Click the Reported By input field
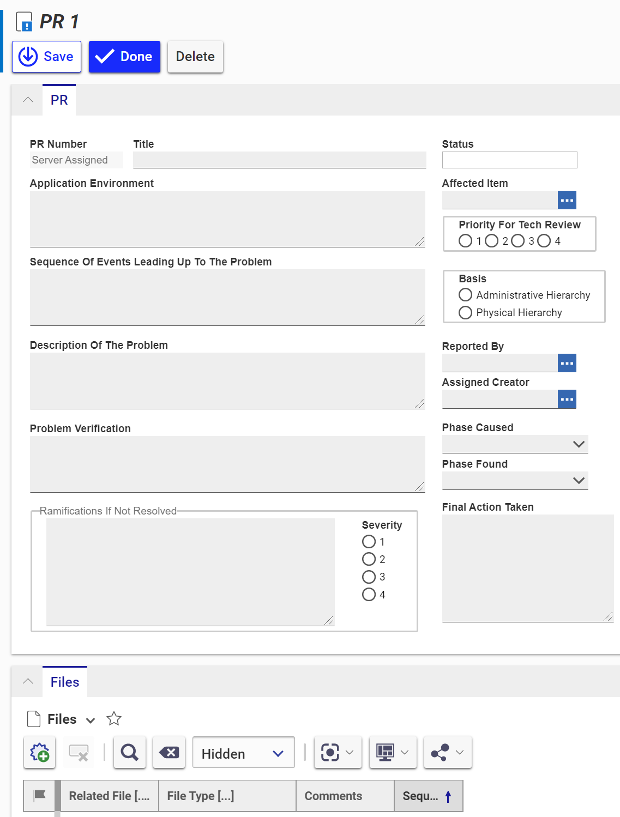The image size is (620, 817). 500,363
